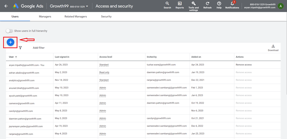Screen dimensions: 287x139
Task: Open the Search tool
Action: (167, 5)
